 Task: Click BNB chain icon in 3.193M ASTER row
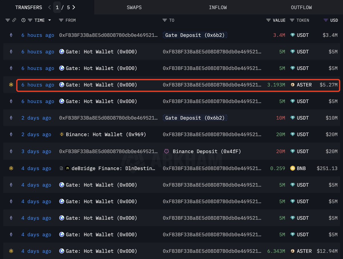pos(11,85)
